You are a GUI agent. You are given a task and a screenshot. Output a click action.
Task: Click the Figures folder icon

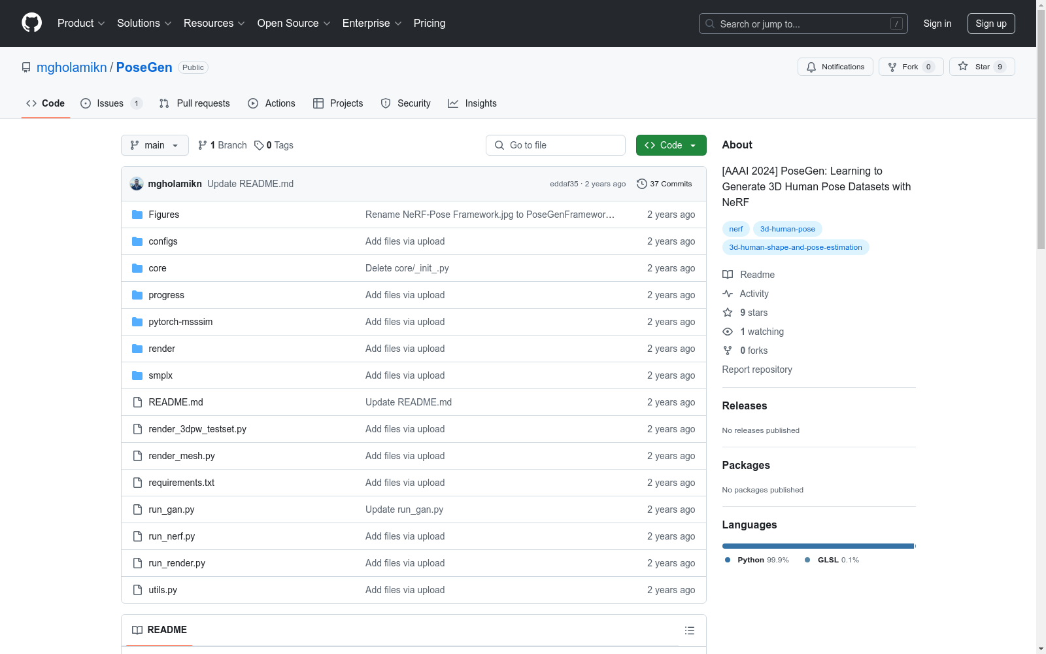(x=137, y=215)
